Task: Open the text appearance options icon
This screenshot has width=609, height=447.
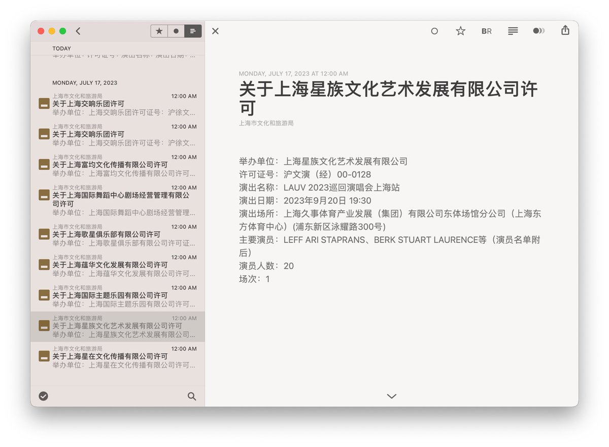Action: point(513,31)
